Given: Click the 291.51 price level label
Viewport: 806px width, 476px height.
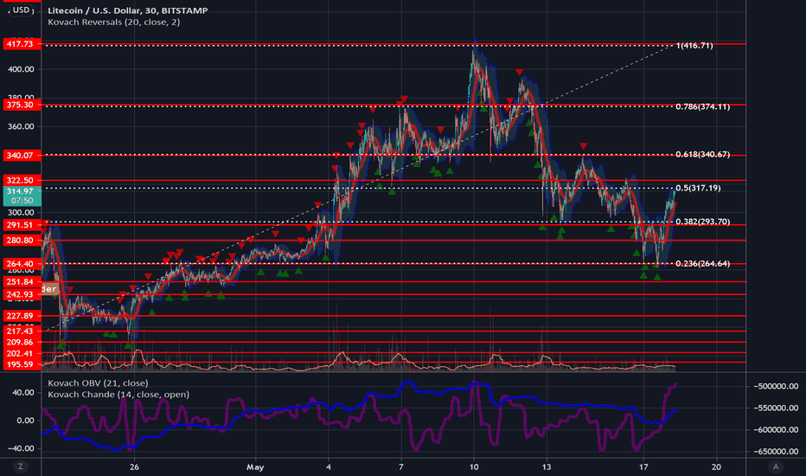Looking at the screenshot, I should tap(21, 225).
